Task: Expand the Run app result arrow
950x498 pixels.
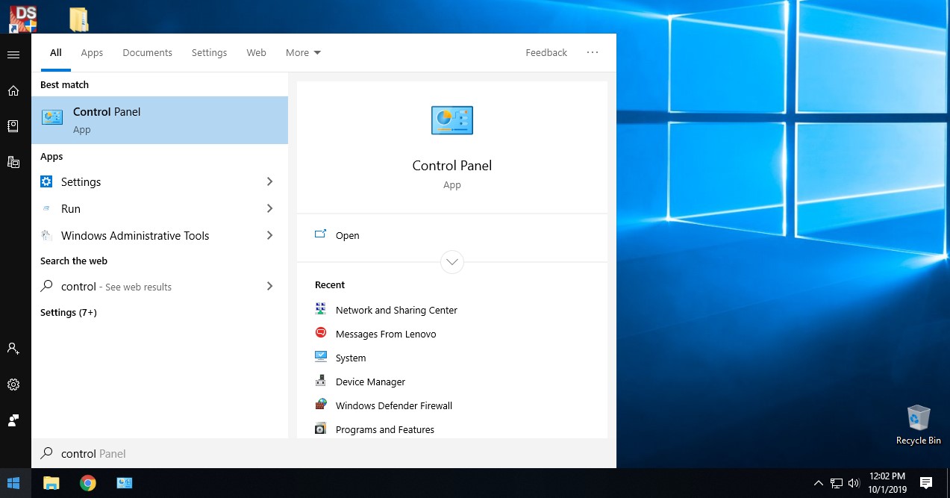Action: coord(269,208)
